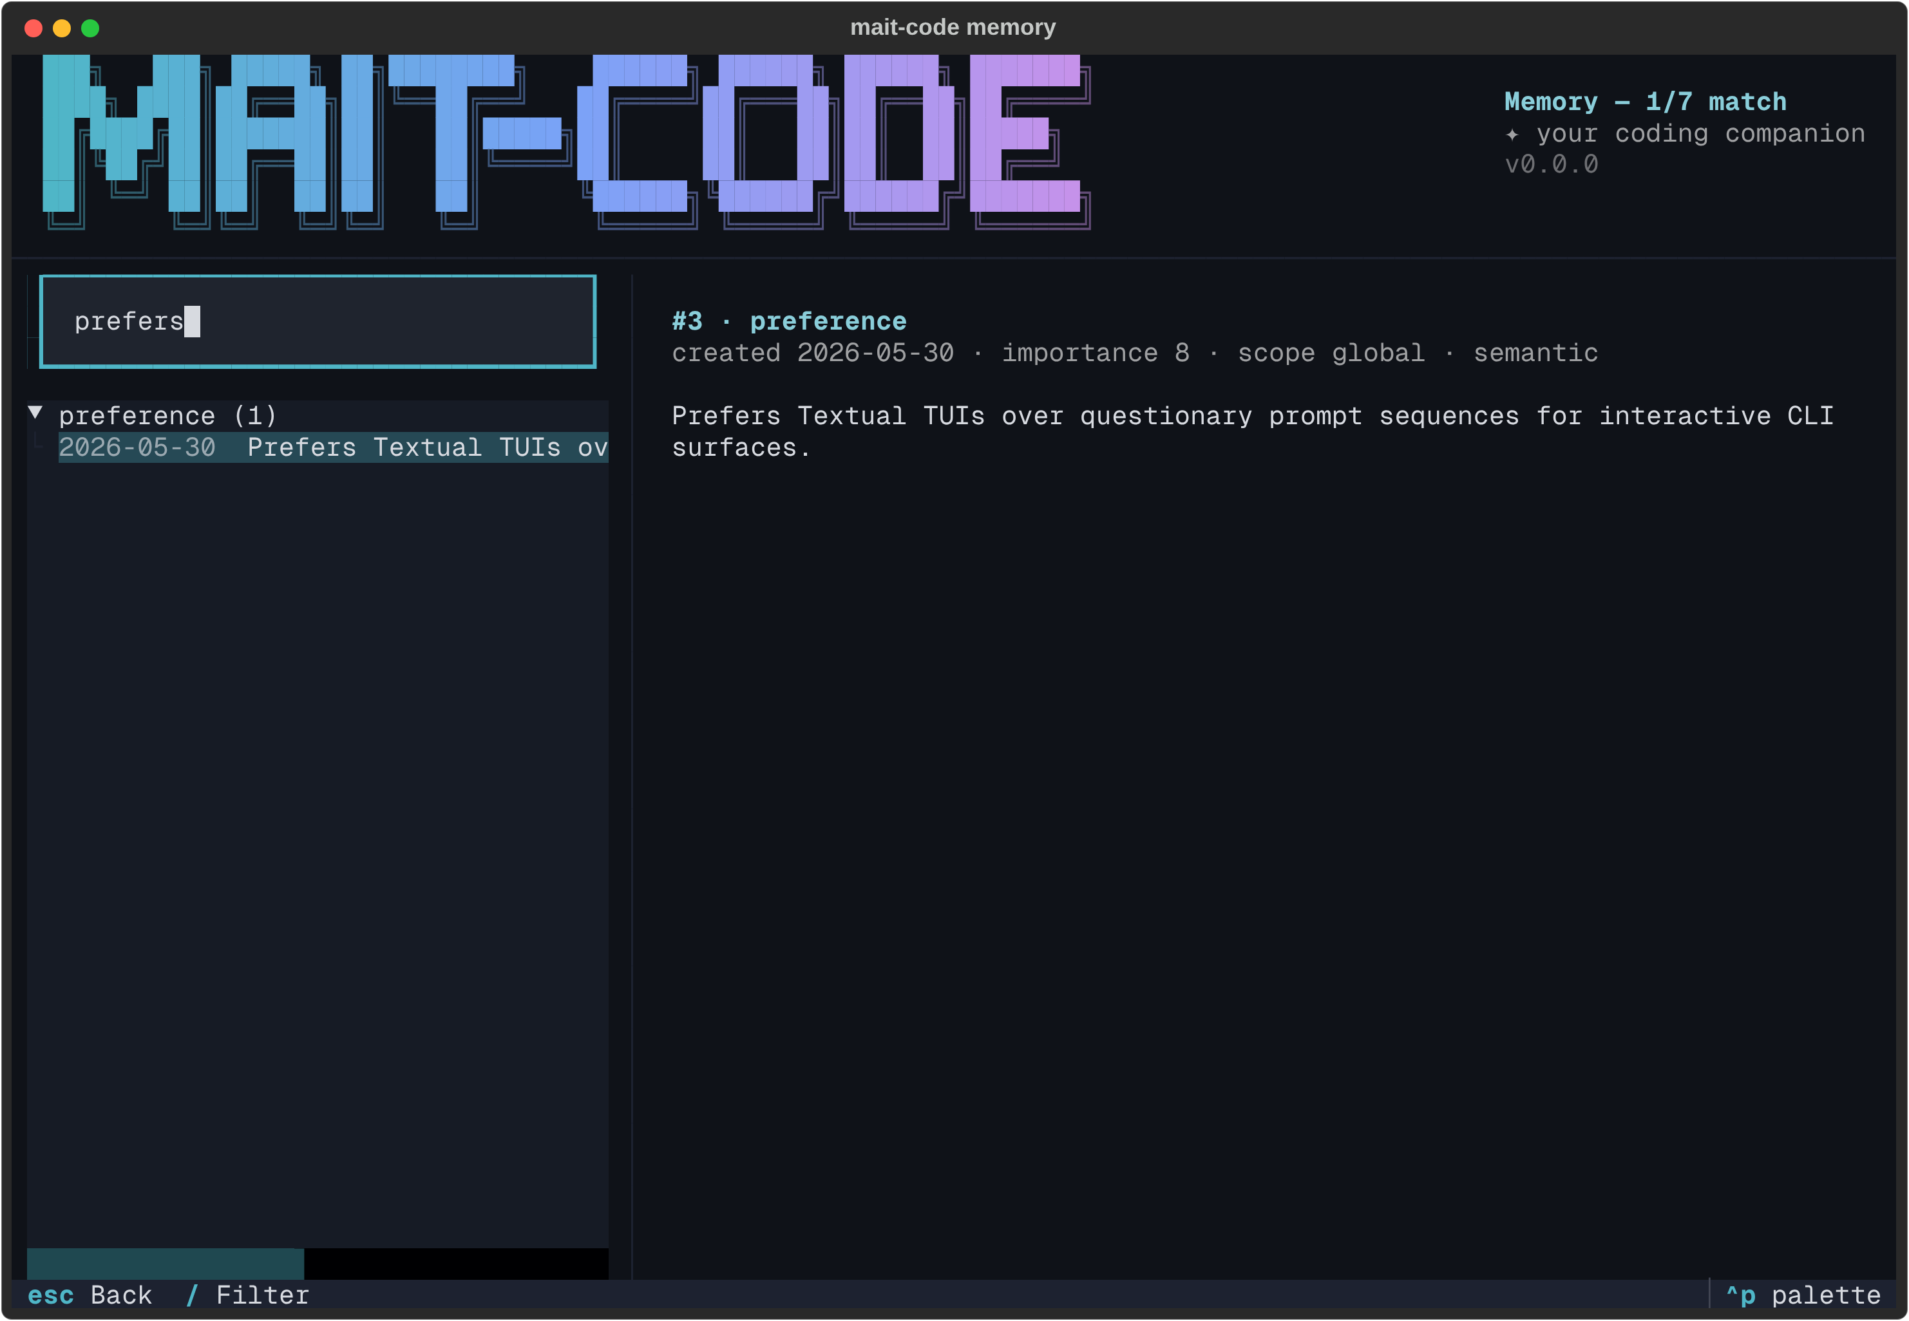Screen dimensions: 1909x1321
Task: Click the / Filter footer shortcut
Action: coord(247,1295)
